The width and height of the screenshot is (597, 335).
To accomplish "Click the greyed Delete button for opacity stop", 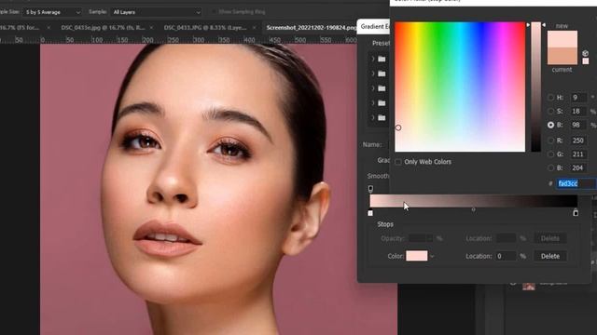I will point(550,238).
